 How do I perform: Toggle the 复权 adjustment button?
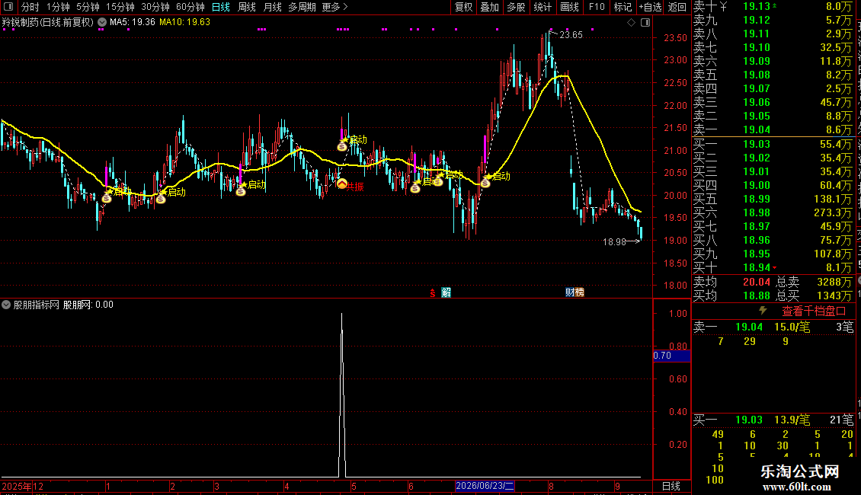463,7
